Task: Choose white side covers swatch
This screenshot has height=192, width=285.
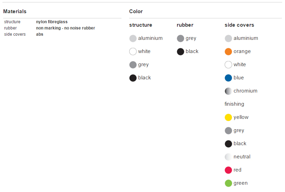Action: 228,65
